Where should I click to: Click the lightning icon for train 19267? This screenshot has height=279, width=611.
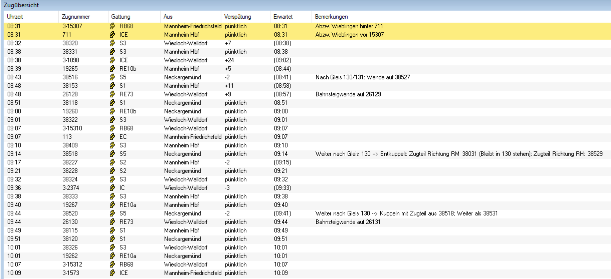(113, 205)
